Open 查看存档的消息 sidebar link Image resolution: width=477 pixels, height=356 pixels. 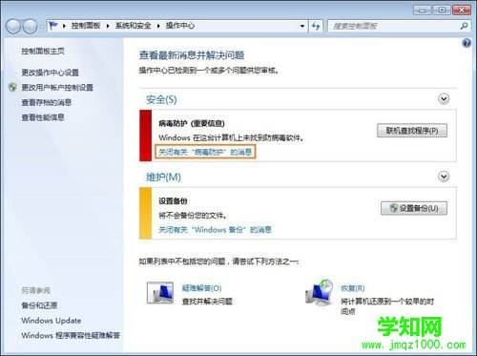click(x=47, y=102)
